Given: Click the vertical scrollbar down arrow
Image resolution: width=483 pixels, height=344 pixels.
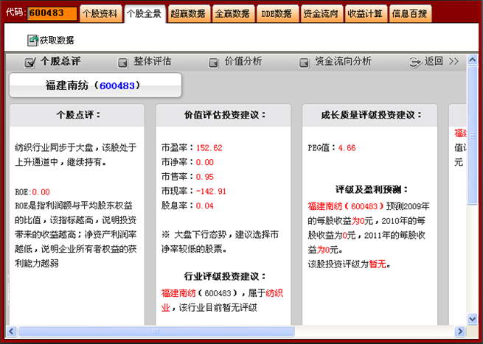Looking at the screenshot, I should [x=472, y=319].
